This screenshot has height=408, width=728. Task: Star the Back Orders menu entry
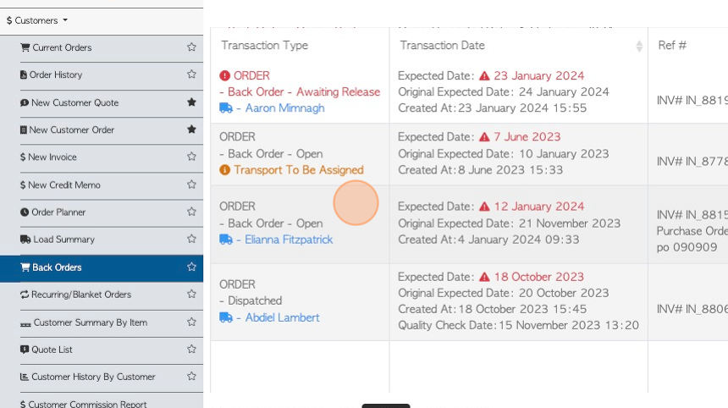coord(191,267)
